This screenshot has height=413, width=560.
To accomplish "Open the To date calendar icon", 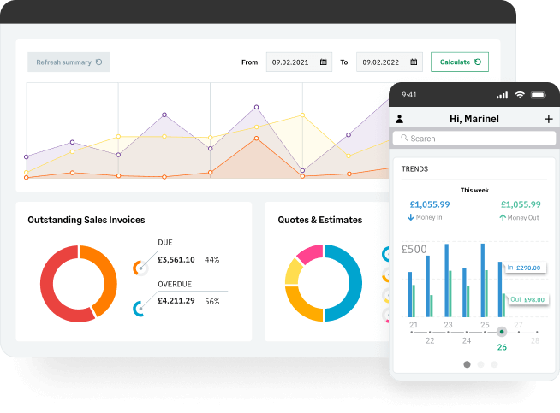I will (414, 62).
